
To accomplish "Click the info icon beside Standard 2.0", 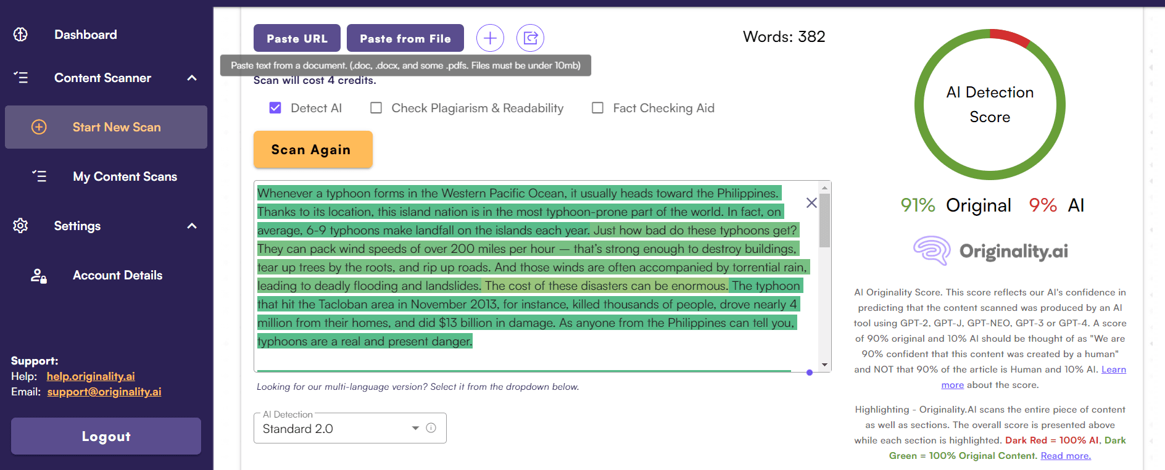I will coord(431,428).
